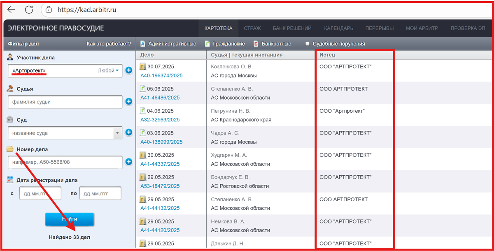Click judge name Немкова В. А.
494x251 pixels.
(228, 221)
